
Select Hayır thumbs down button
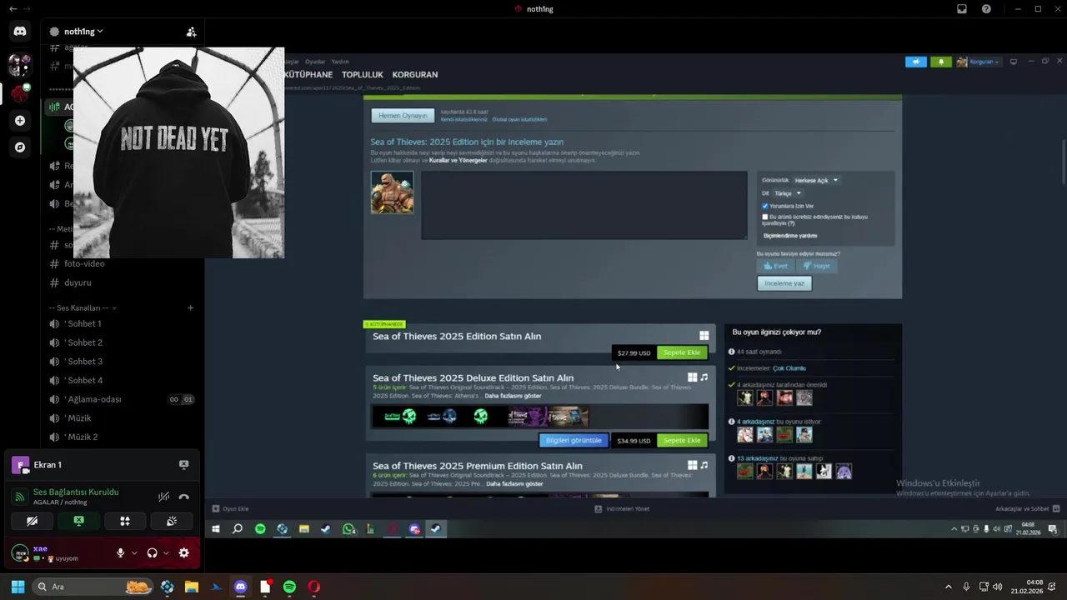[x=817, y=266]
